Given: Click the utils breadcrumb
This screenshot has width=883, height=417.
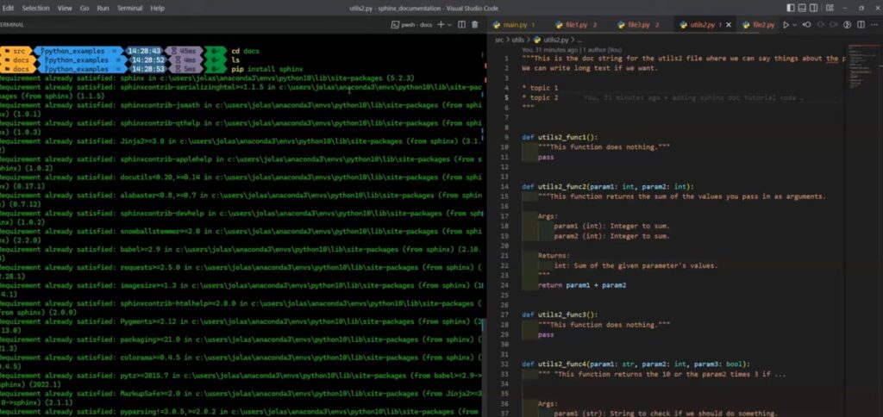Looking at the screenshot, I should click(518, 40).
